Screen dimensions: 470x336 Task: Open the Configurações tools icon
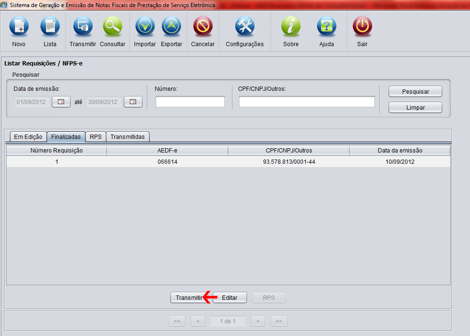coord(245,26)
